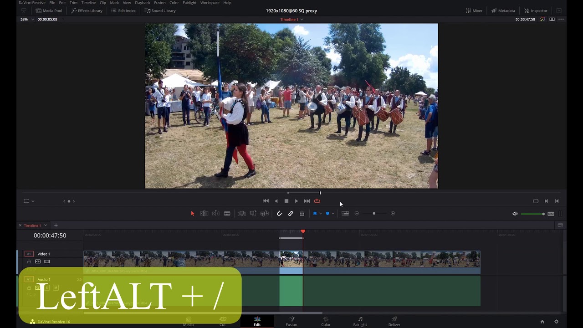The image size is (583, 328).
Task: Open the Workspace menu
Action: (210, 3)
